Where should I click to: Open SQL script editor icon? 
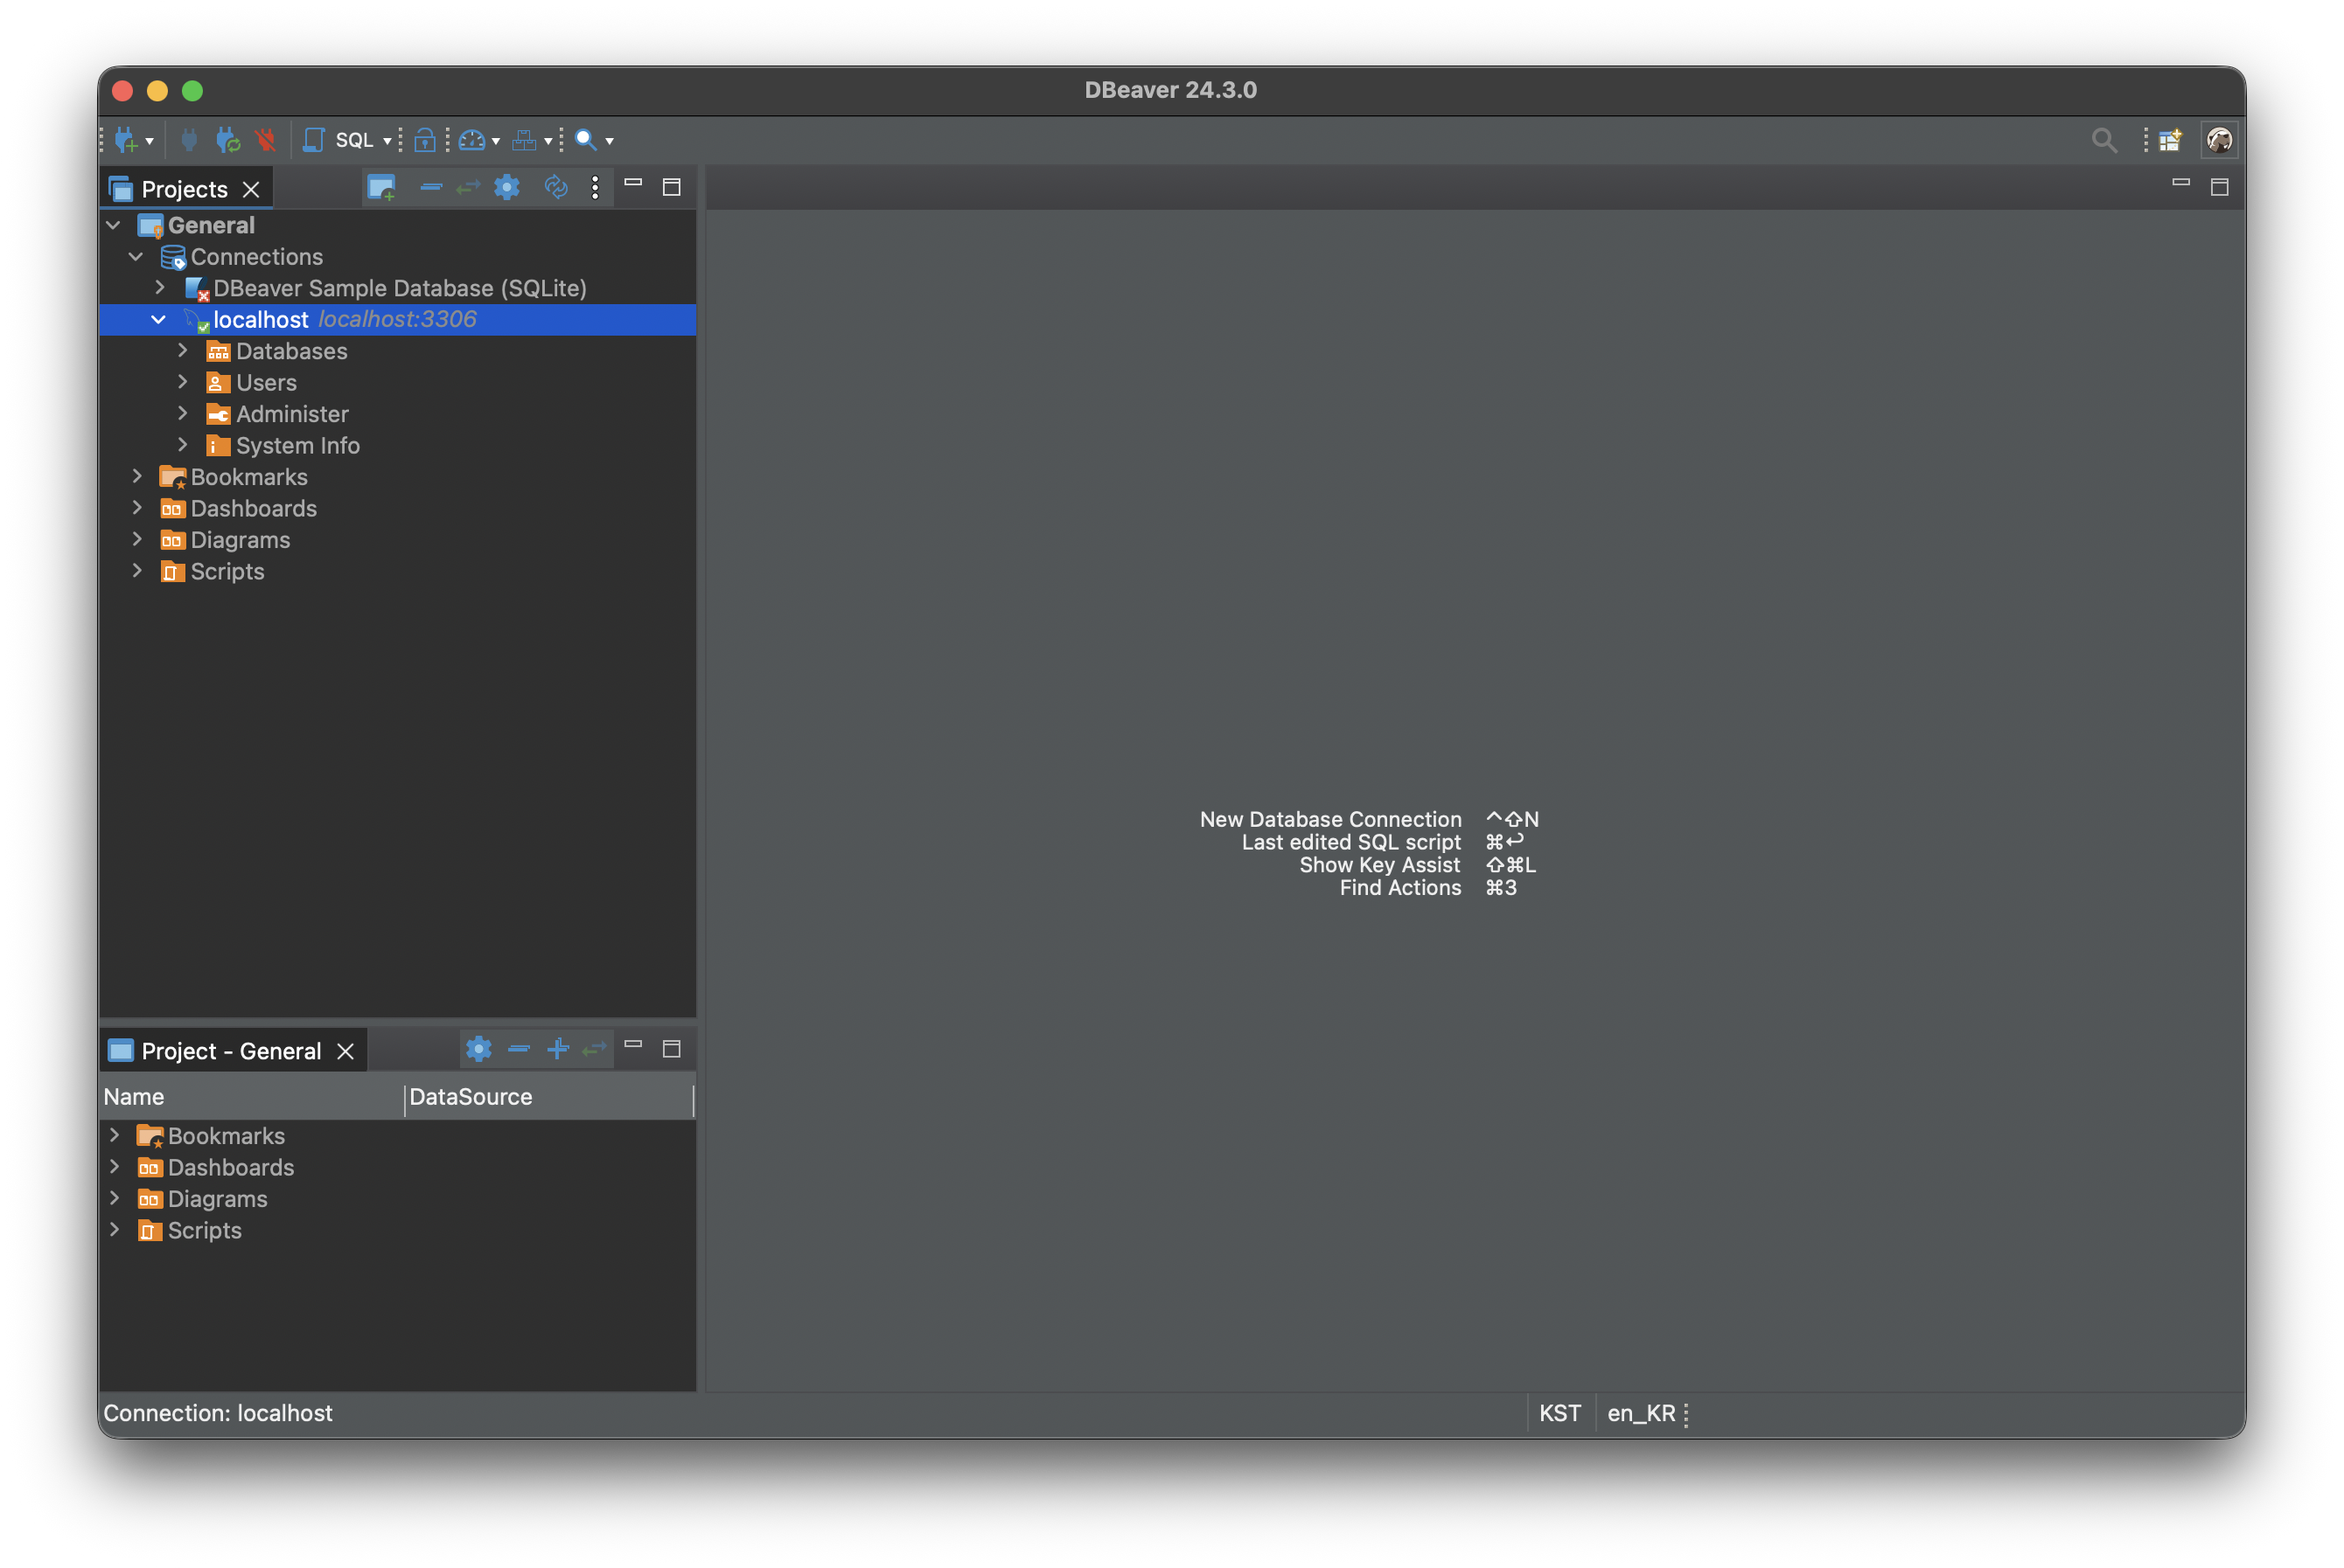(x=313, y=140)
